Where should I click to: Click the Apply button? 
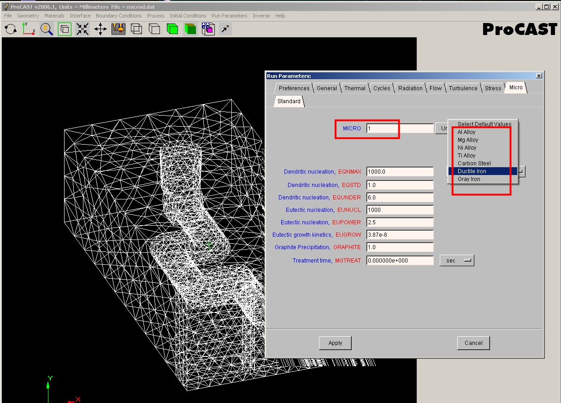pyautogui.click(x=335, y=343)
